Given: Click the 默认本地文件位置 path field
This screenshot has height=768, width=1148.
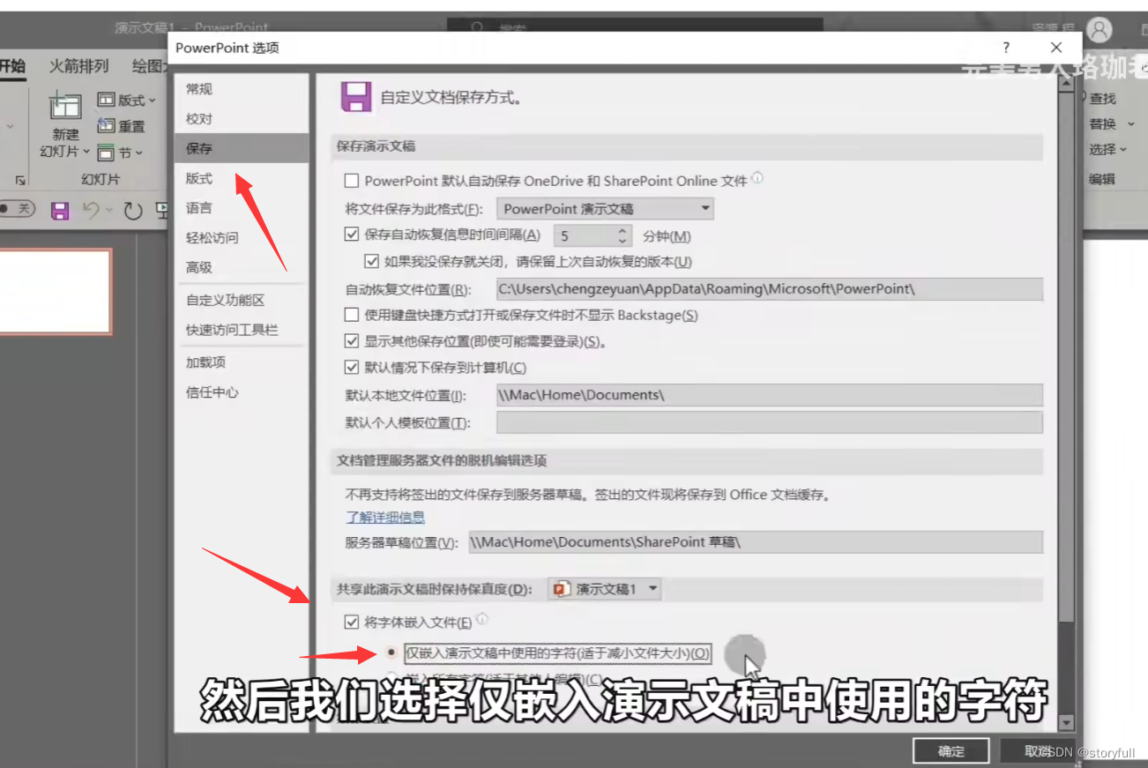Looking at the screenshot, I should coord(769,395).
